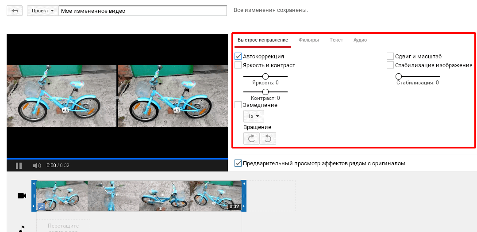Click the Яркость slider handle
The height and width of the screenshot is (232, 477).
(265, 76)
